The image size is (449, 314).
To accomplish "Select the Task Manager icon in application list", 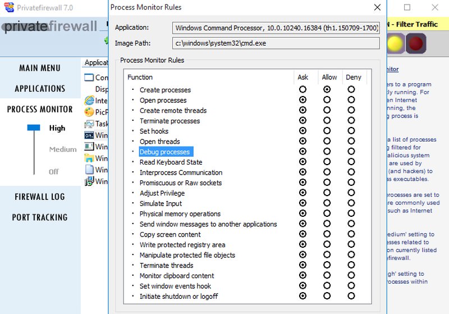I will (x=89, y=124).
